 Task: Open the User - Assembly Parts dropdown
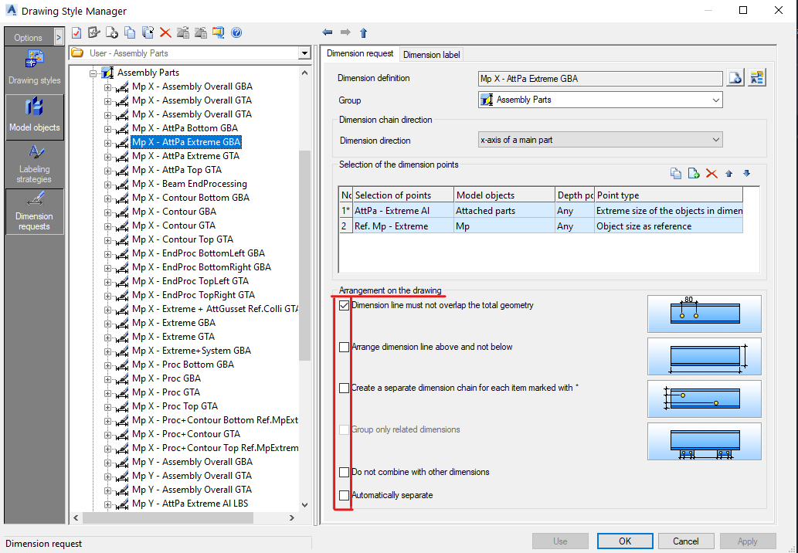coord(304,53)
